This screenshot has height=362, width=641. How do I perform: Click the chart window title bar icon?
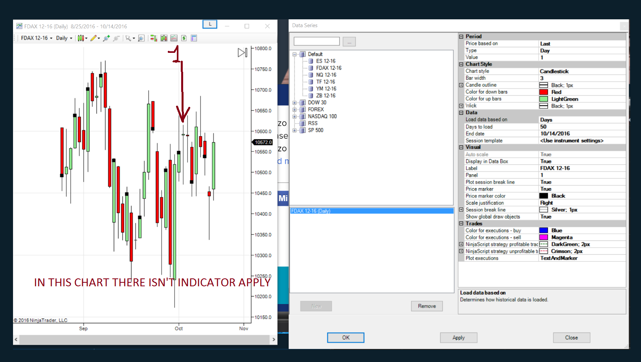point(19,26)
